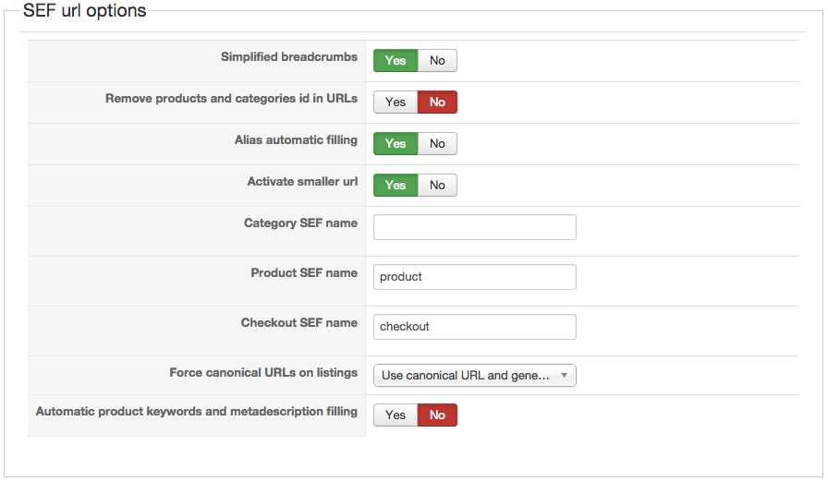Set Simplified breadcrumbs to Yes
The height and width of the screenshot is (481, 828).
click(396, 61)
